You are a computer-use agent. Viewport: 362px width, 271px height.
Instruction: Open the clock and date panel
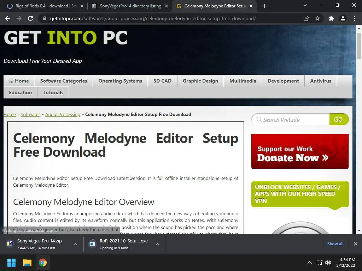[346, 263]
